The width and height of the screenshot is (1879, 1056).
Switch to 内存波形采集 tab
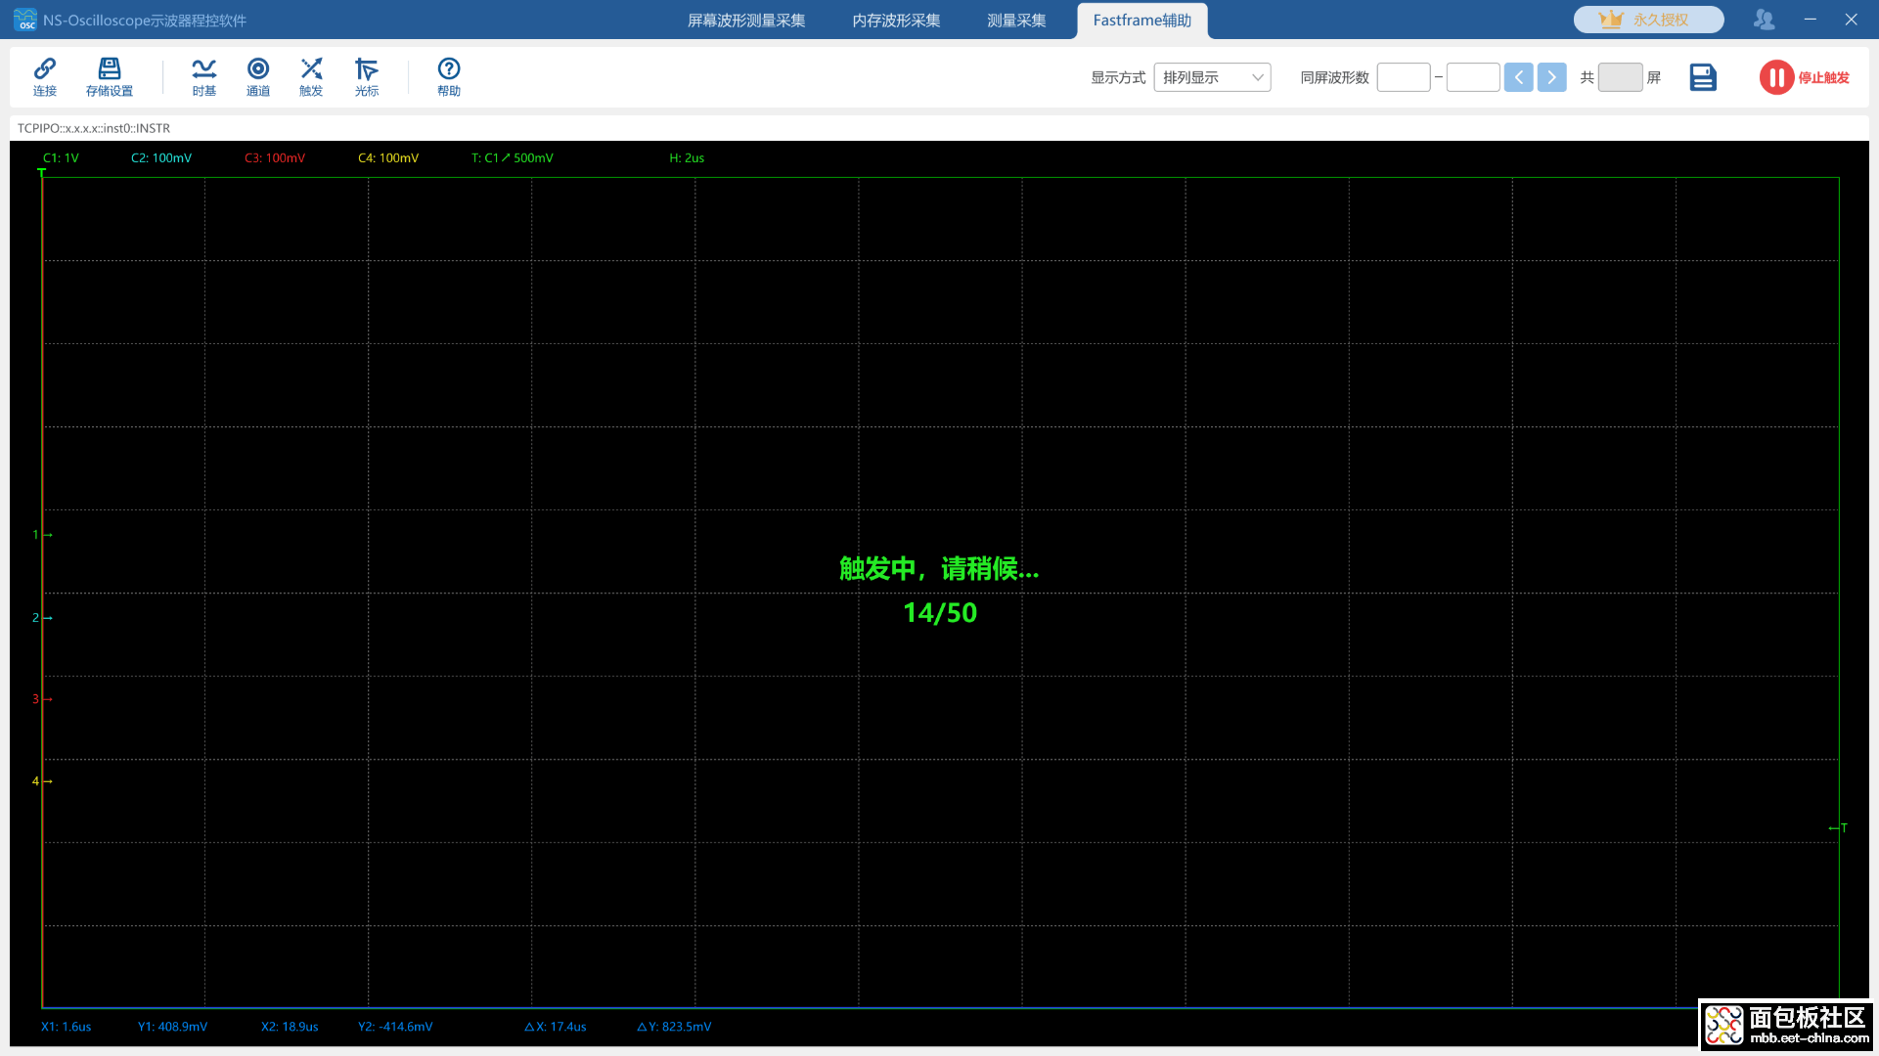[896, 21]
